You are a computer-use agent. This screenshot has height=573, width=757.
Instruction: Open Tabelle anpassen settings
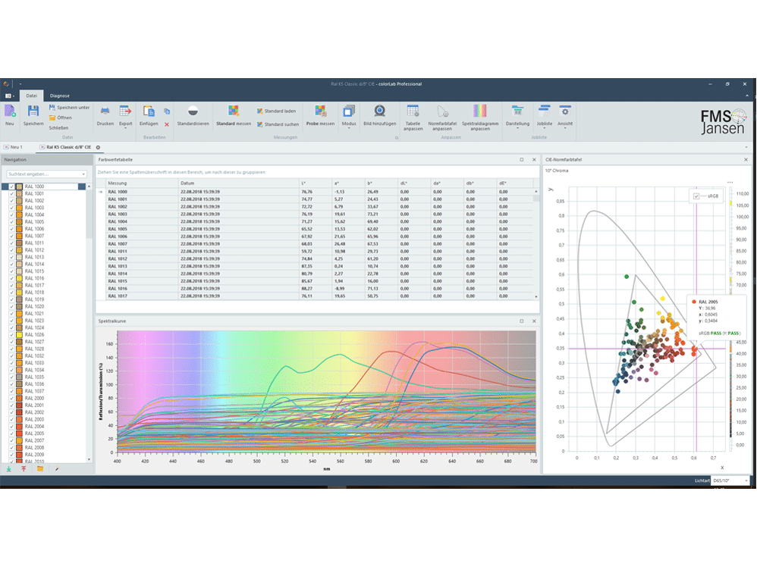413,112
